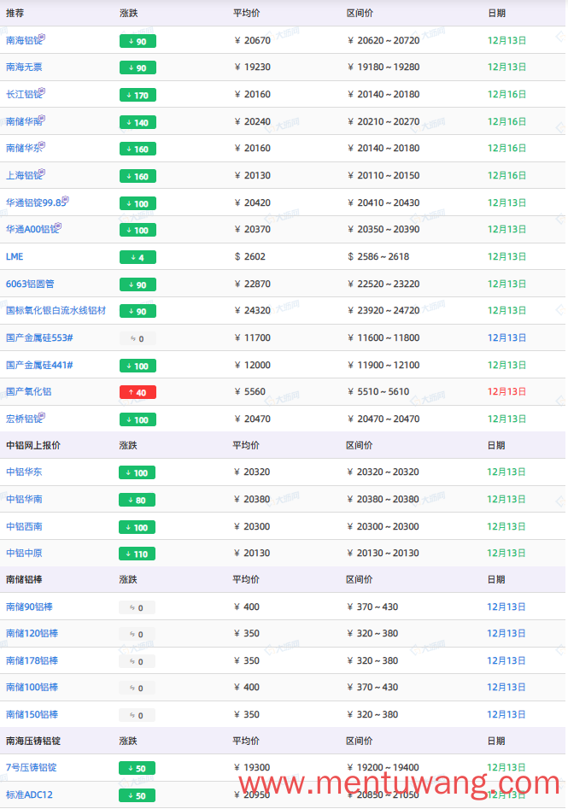Open the 南储华东 price link

click(x=24, y=148)
